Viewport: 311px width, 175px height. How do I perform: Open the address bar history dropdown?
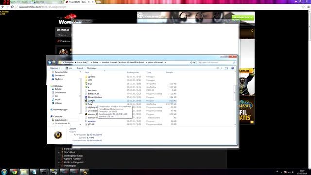coord(190,63)
